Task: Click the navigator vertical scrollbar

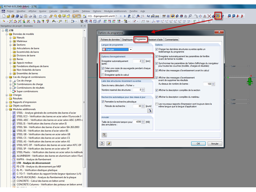Action: pos(84,102)
